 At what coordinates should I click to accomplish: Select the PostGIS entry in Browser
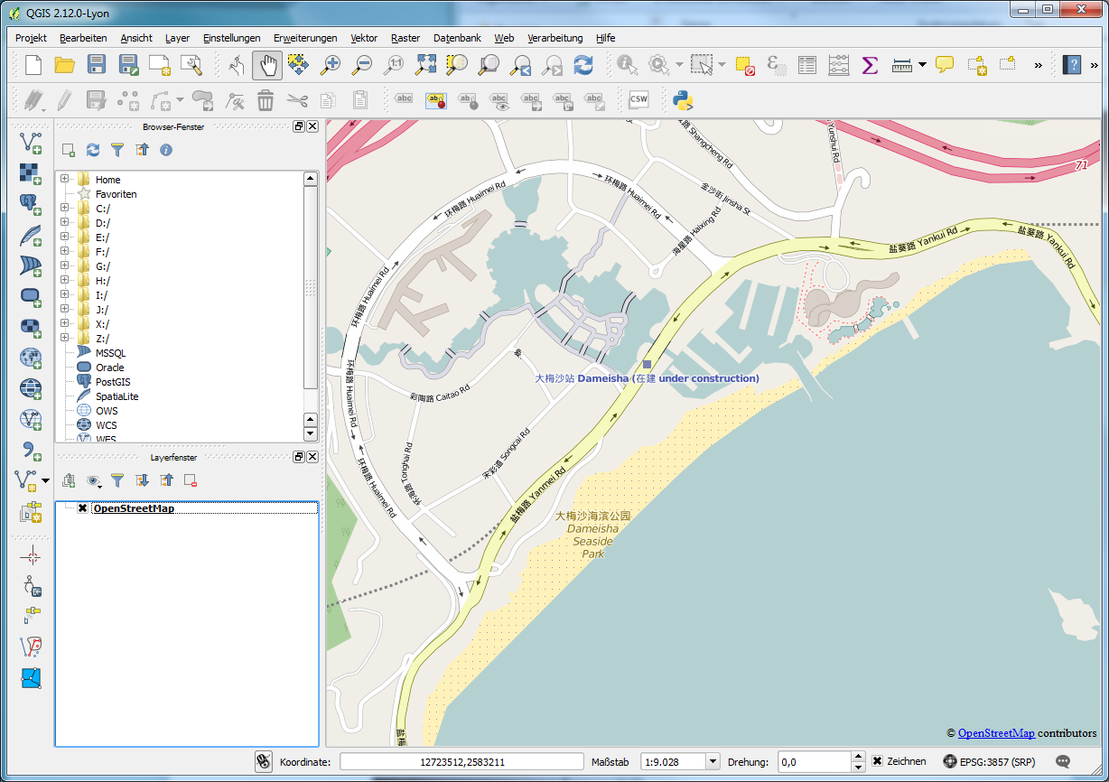click(113, 382)
